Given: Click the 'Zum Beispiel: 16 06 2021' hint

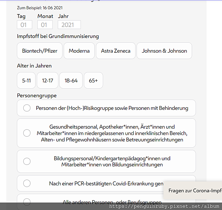Looking at the screenshot, I should tap(40, 8).
